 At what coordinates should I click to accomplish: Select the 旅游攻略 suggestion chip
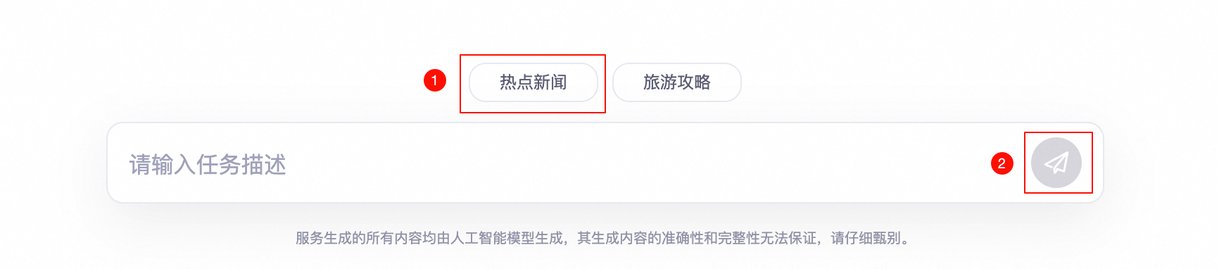coord(677,82)
